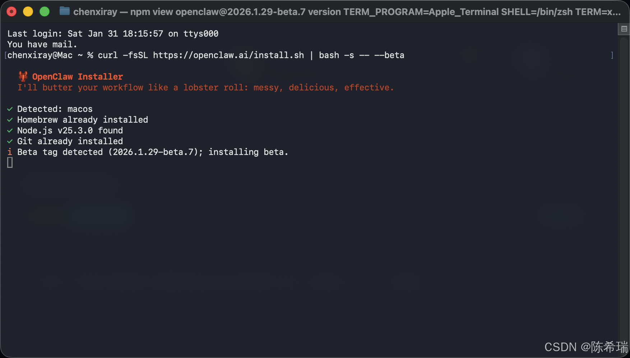Click the green checkmark with the lowest position
The height and width of the screenshot is (358, 630).
click(10, 141)
